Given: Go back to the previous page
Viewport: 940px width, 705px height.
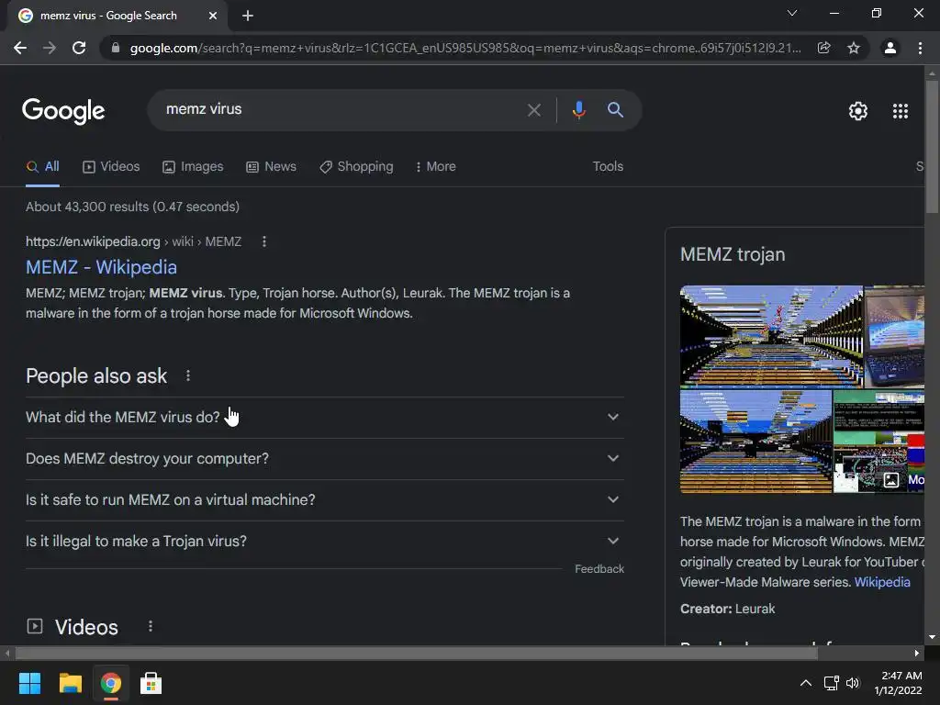Looking at the screenshot, I should (20, 48).
